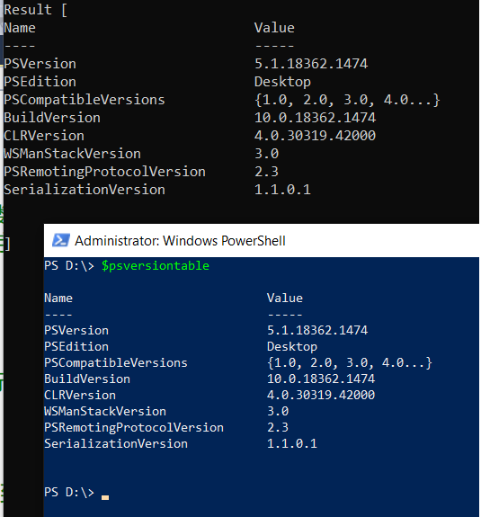Click 3.0 value in black console output
Screen dimensions: 481x517
click(x=267, y=154)
